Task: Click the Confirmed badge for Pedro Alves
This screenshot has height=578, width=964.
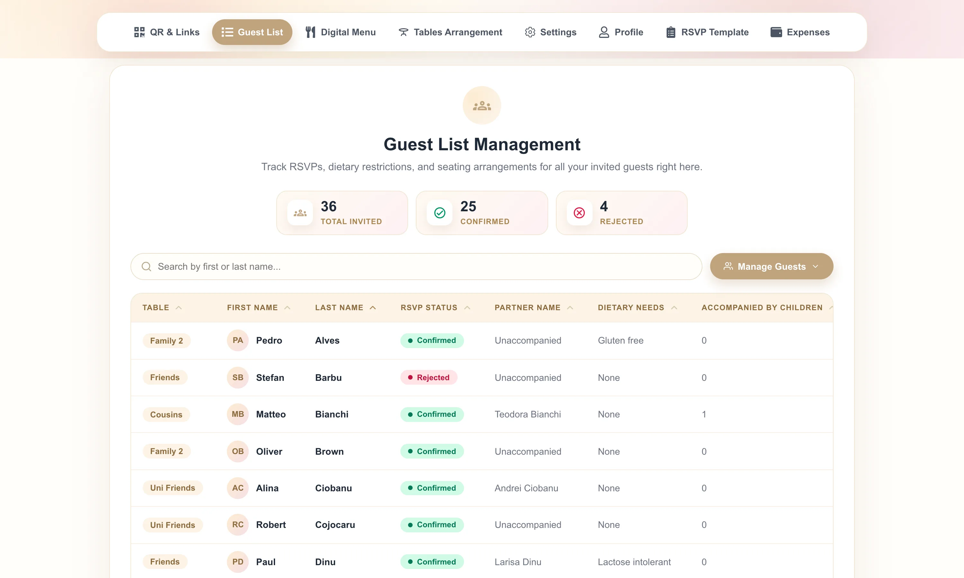Action: pos(432,340)
